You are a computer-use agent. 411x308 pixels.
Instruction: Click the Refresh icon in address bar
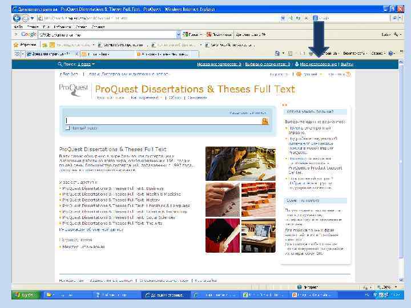coord(298,18)
